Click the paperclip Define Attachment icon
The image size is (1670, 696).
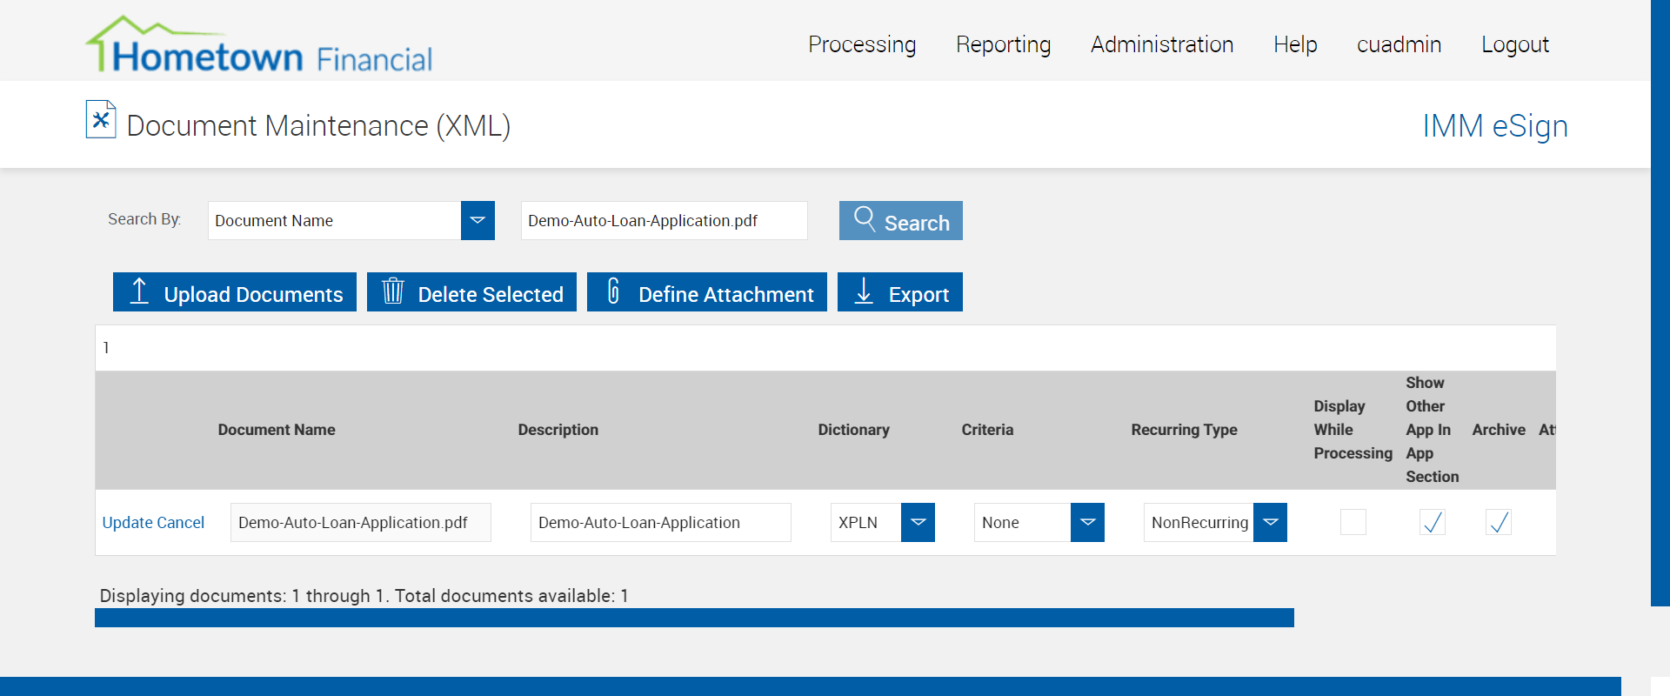[613, 291]
